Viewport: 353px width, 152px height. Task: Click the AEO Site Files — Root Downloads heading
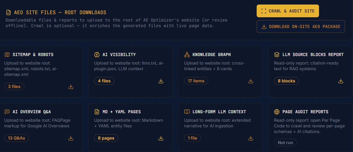60,12
